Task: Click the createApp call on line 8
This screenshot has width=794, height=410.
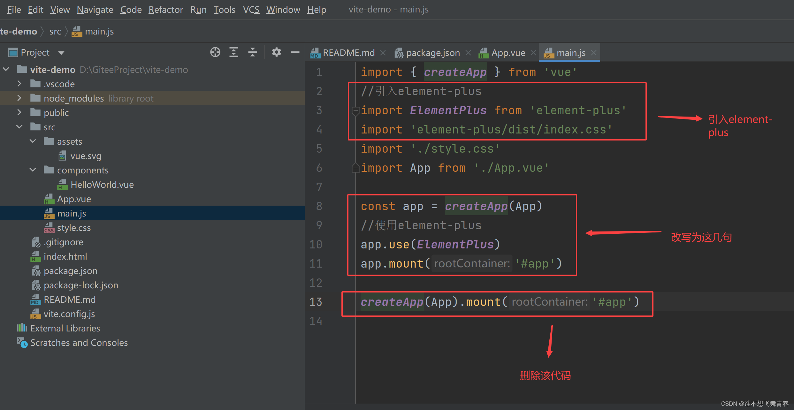Action: coord(476,206)
